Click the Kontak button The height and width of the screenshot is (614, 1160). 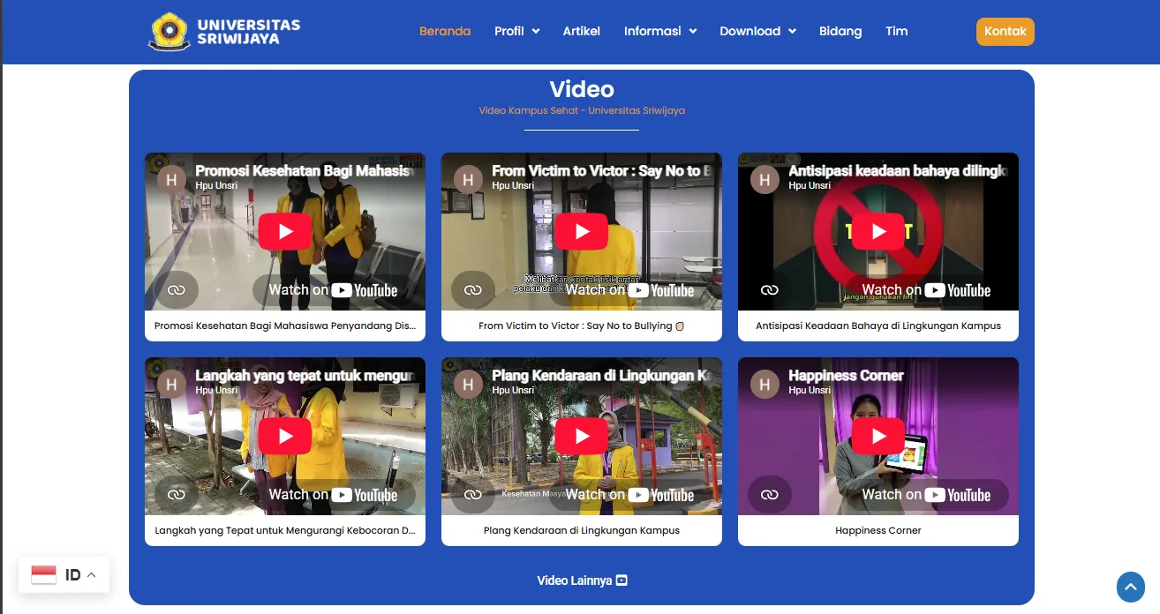[x=1006, y=31]
